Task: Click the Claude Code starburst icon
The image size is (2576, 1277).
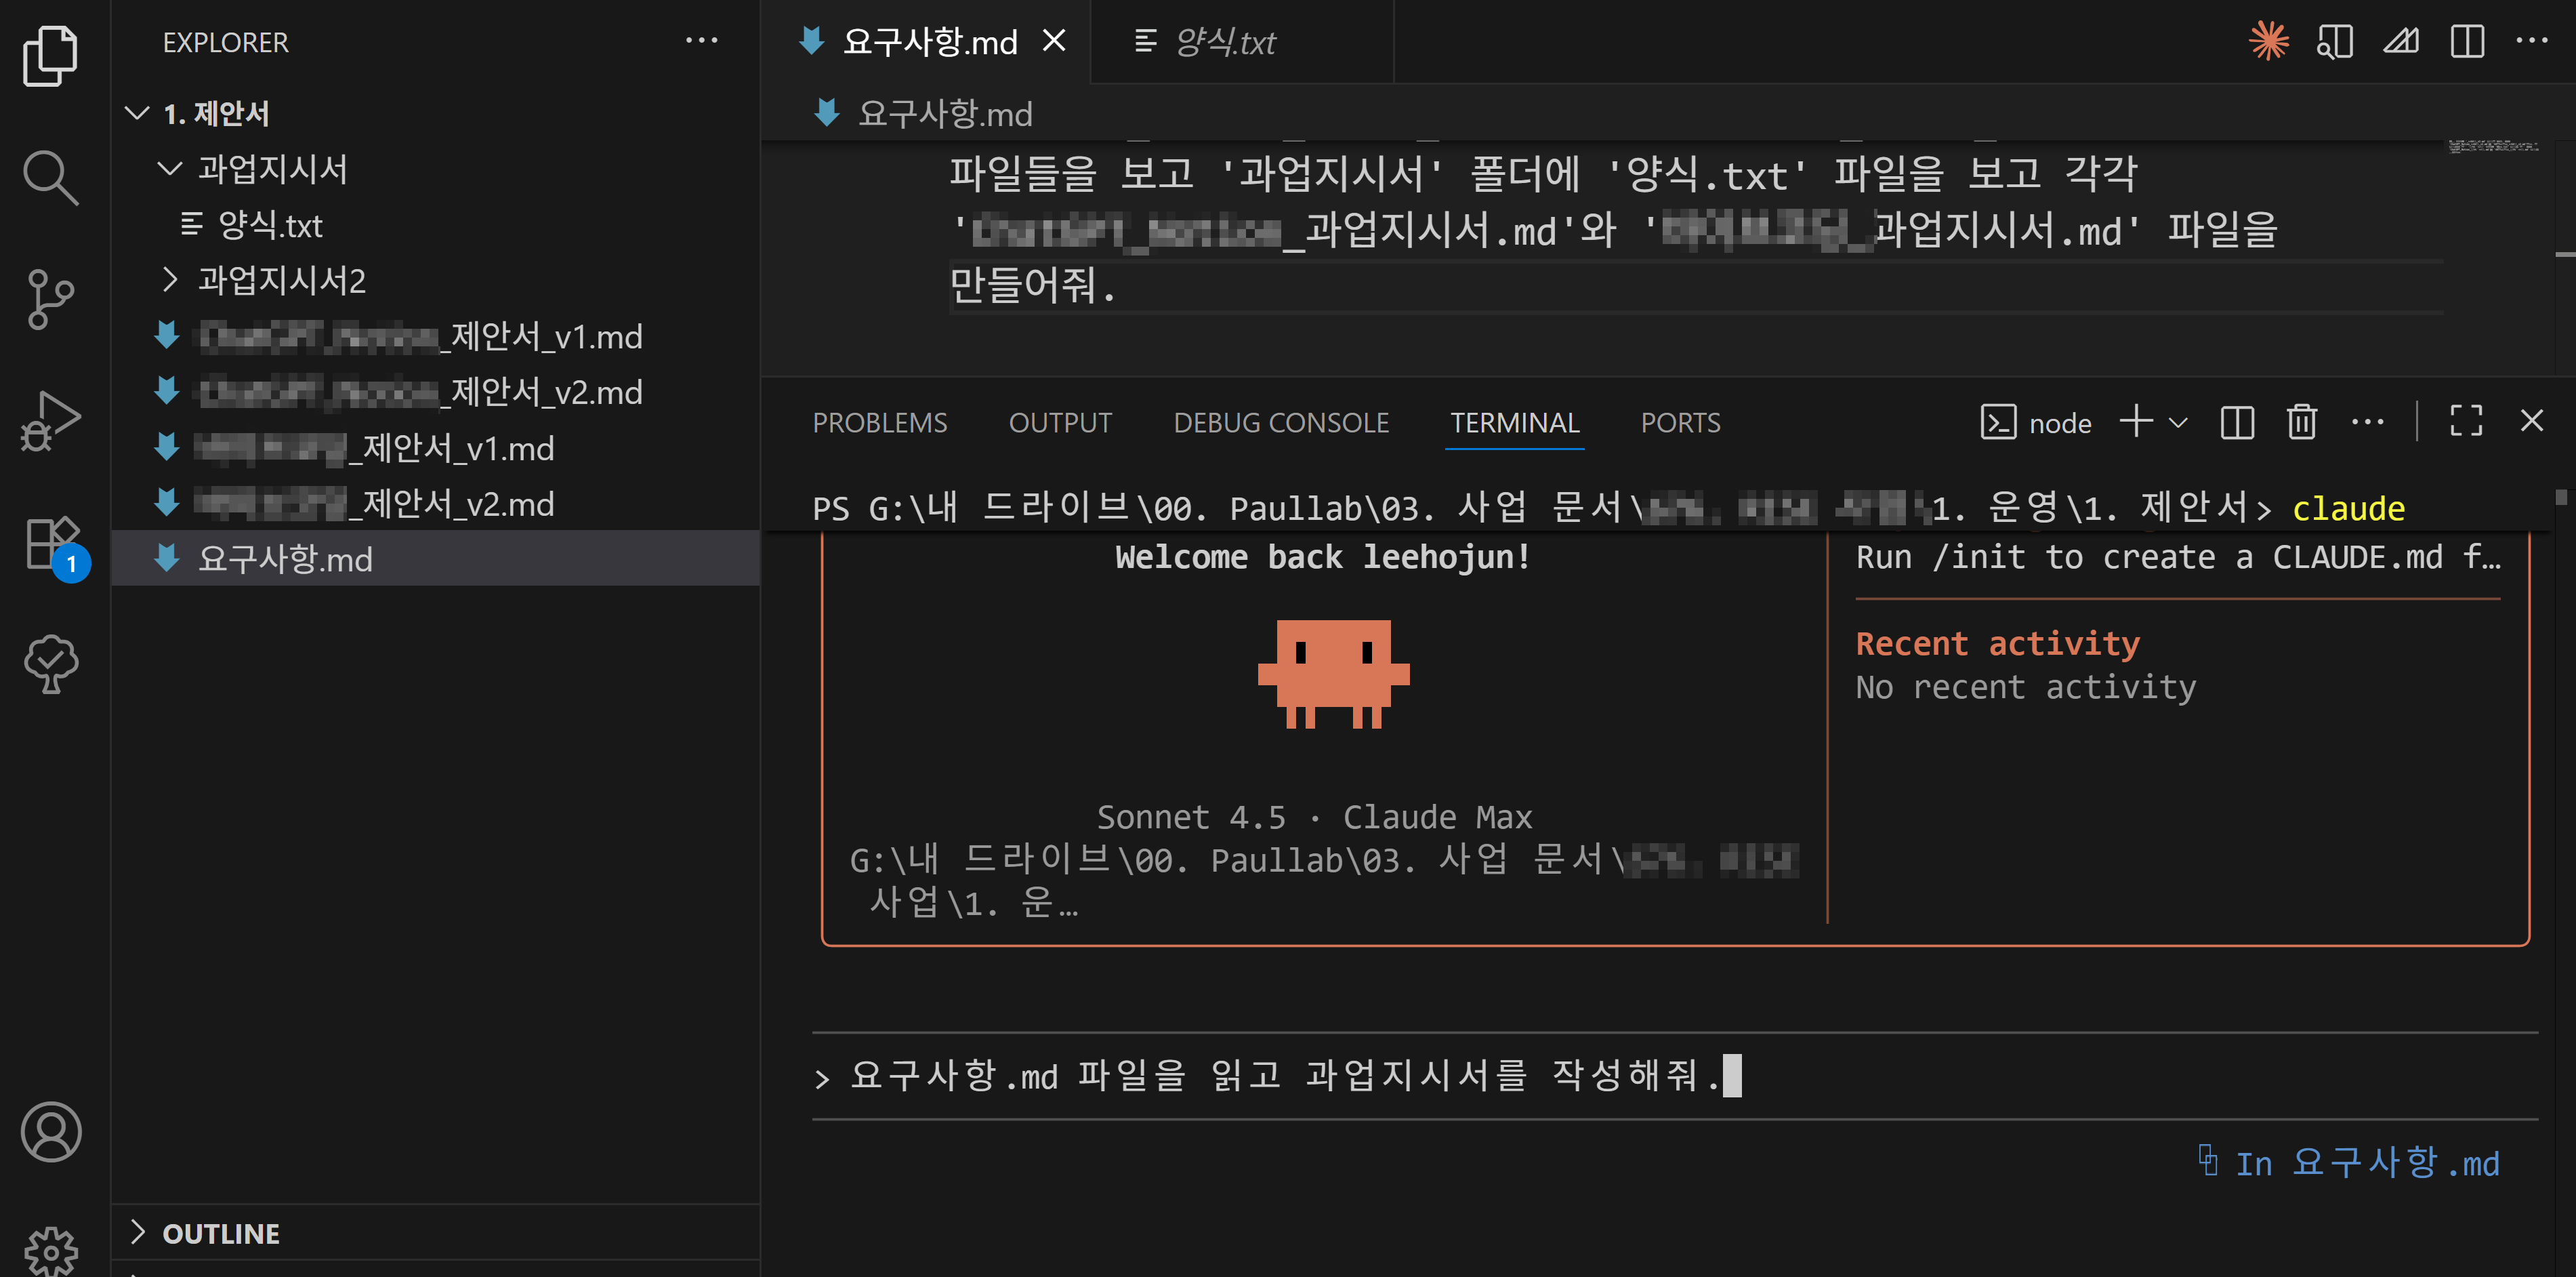Action: (2268, 41)
